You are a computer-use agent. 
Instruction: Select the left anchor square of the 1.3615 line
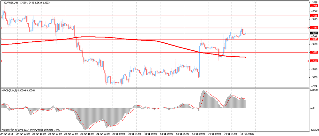click(1, 39)
